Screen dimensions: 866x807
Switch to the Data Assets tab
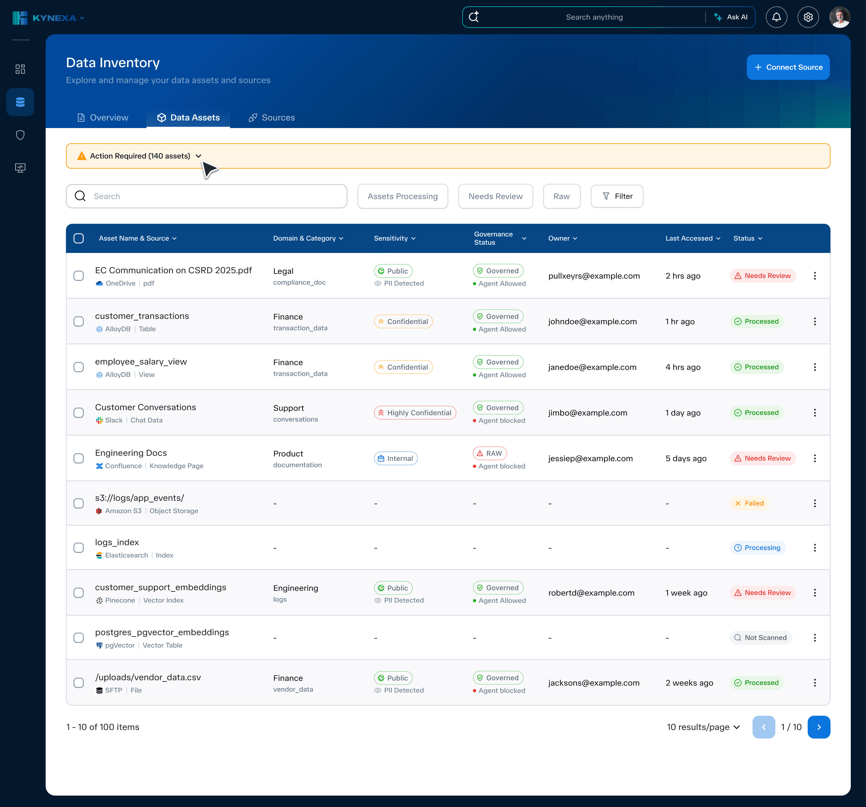188,118
